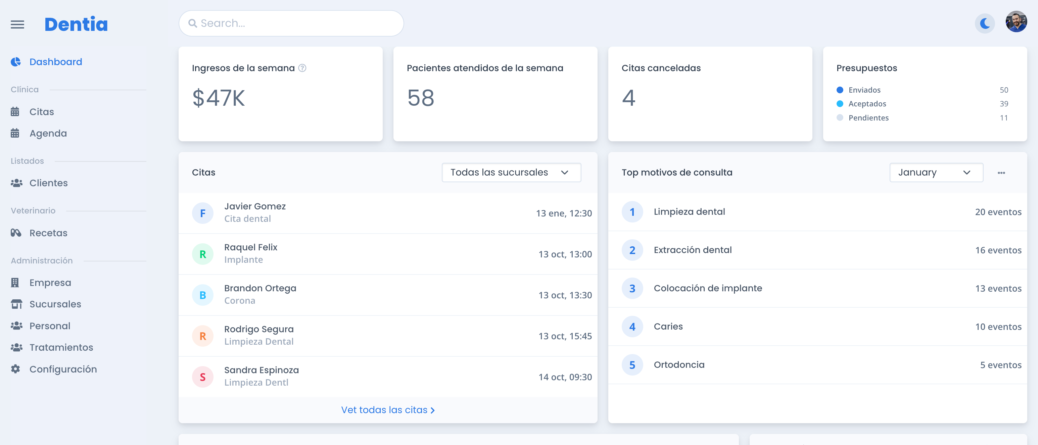Click the F avatar for Javier Gomez

click(x=203, y=213)
